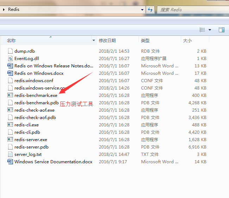Click the 2018/2/1 14:53 date cell

114,51
